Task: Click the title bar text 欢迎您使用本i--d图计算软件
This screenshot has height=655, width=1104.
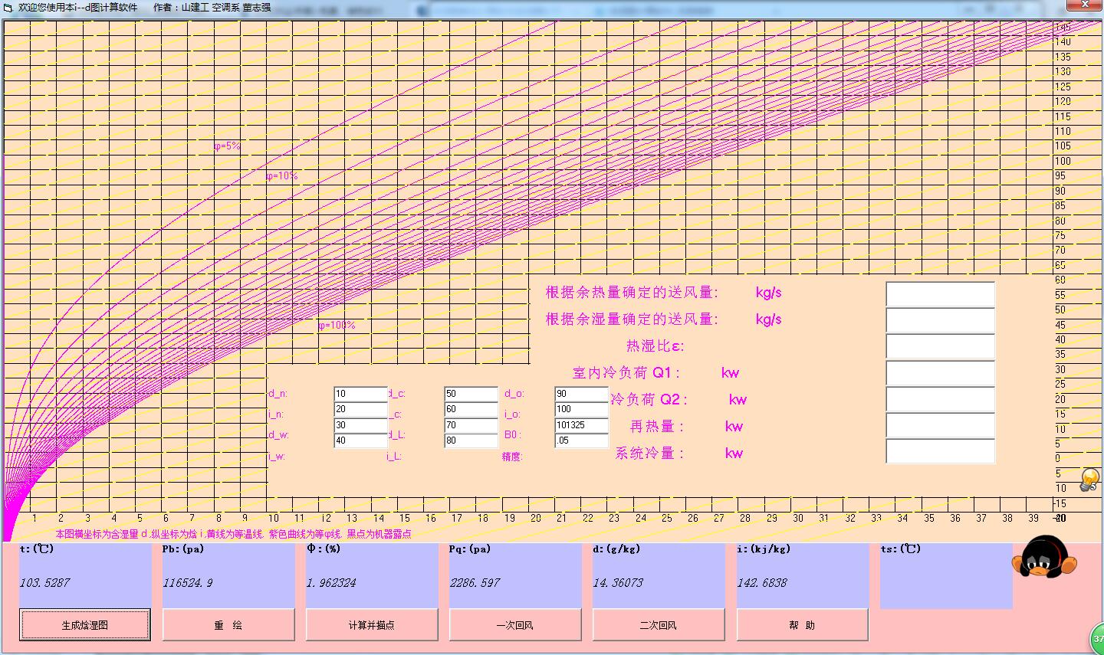Action: point(78,7)
